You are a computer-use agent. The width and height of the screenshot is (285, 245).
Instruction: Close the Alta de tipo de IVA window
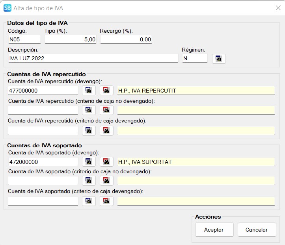coord(278,8)
